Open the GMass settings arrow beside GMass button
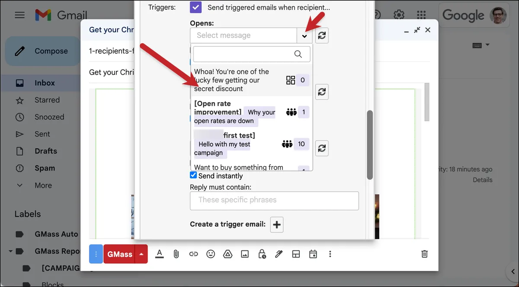 point(141,254)
